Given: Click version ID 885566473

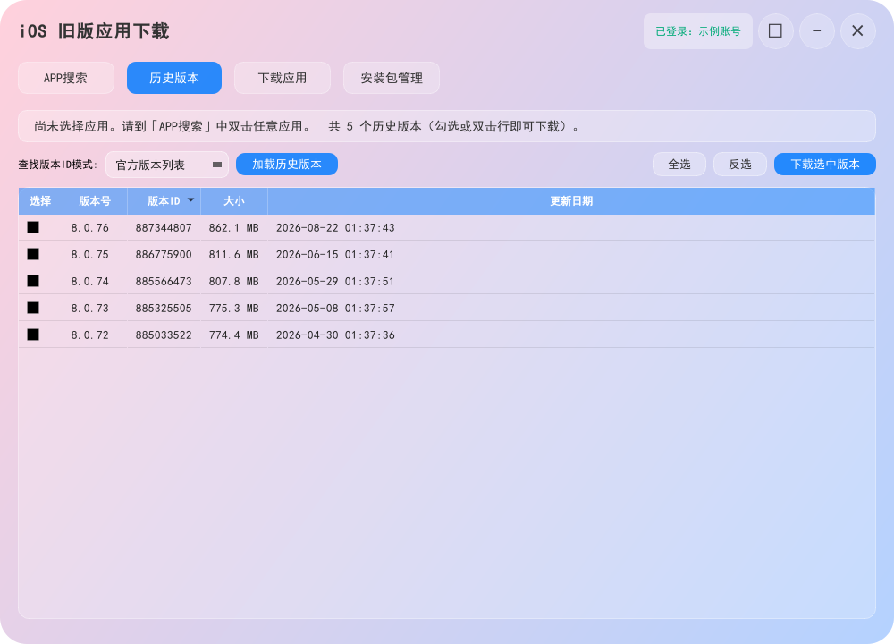Looking at the screenshot, I should click(164, 282).
